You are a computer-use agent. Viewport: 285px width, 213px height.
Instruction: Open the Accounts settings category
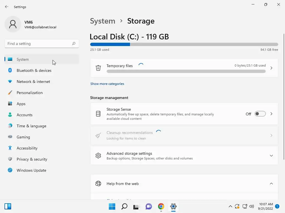(x=24, y=115)
